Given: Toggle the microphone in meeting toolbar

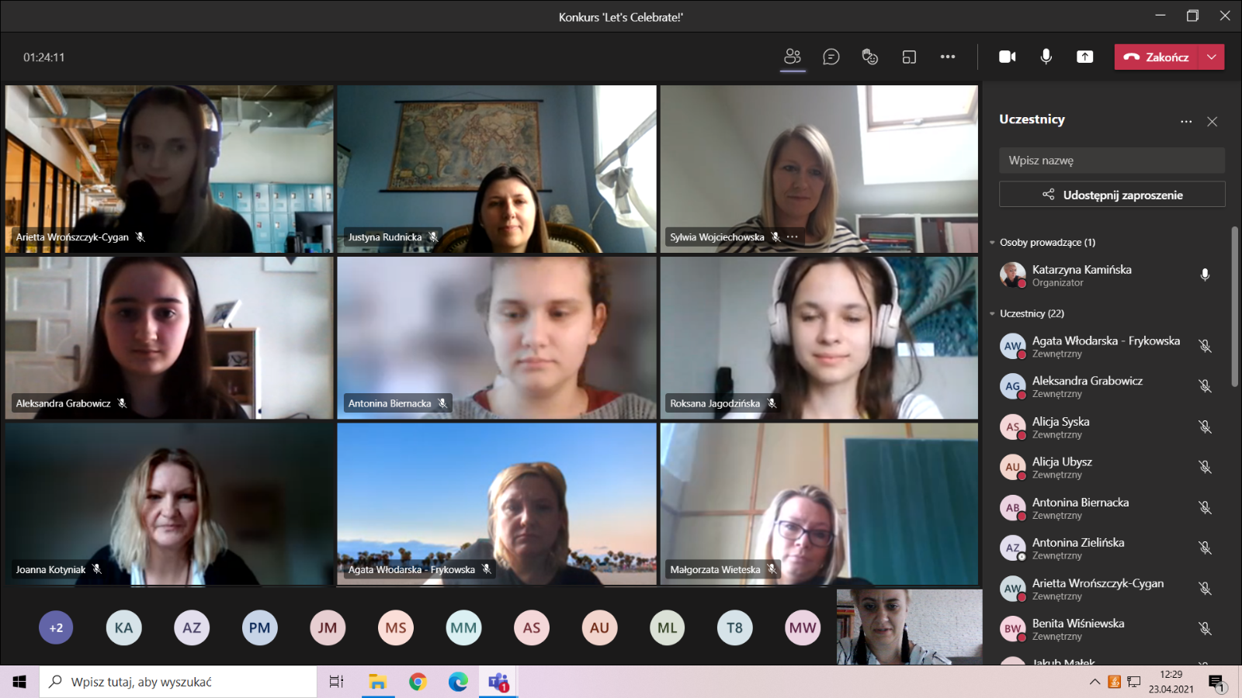Looking at the screenshot, I should (x=1046, y=57).
